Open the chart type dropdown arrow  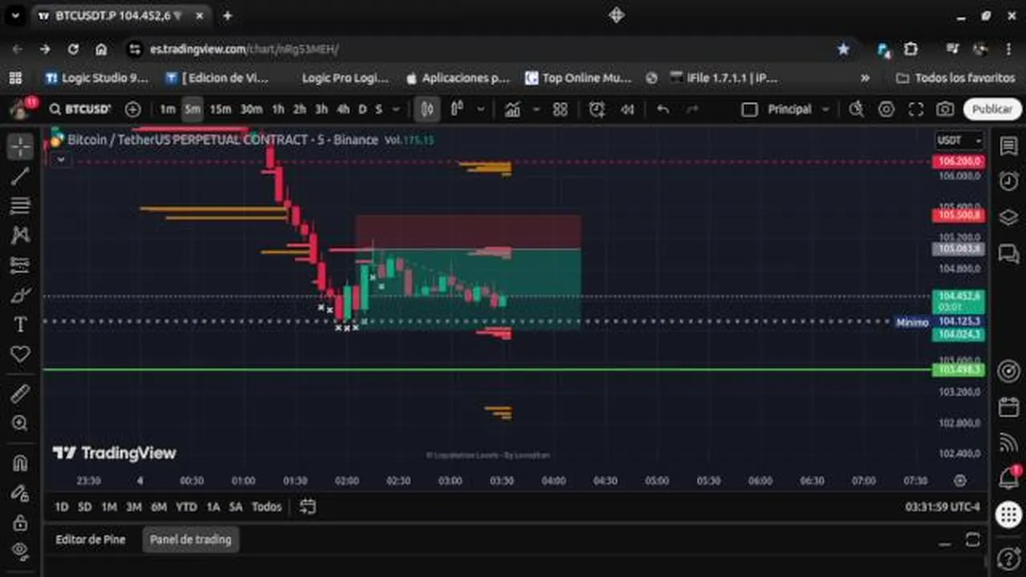tap(481, 110)
